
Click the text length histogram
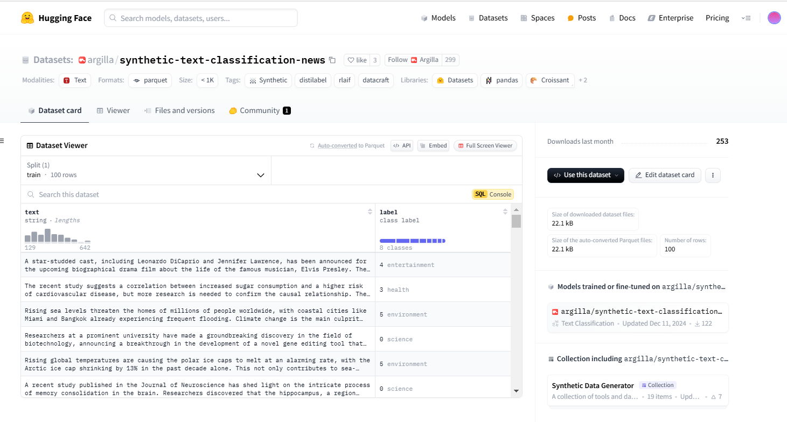click(58, 236)
